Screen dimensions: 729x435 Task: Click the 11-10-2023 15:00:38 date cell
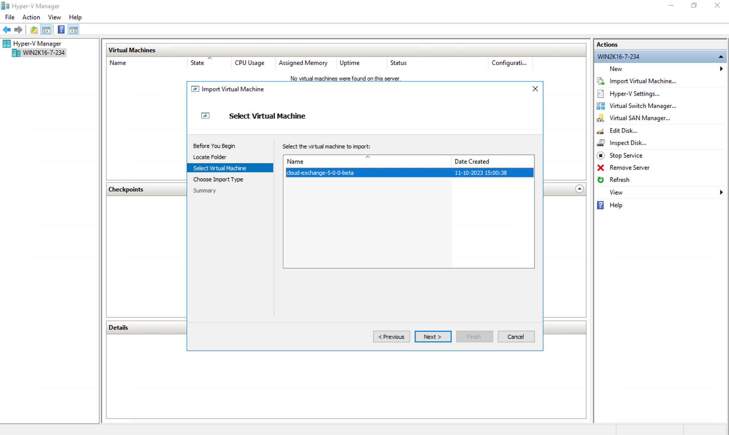481,173
